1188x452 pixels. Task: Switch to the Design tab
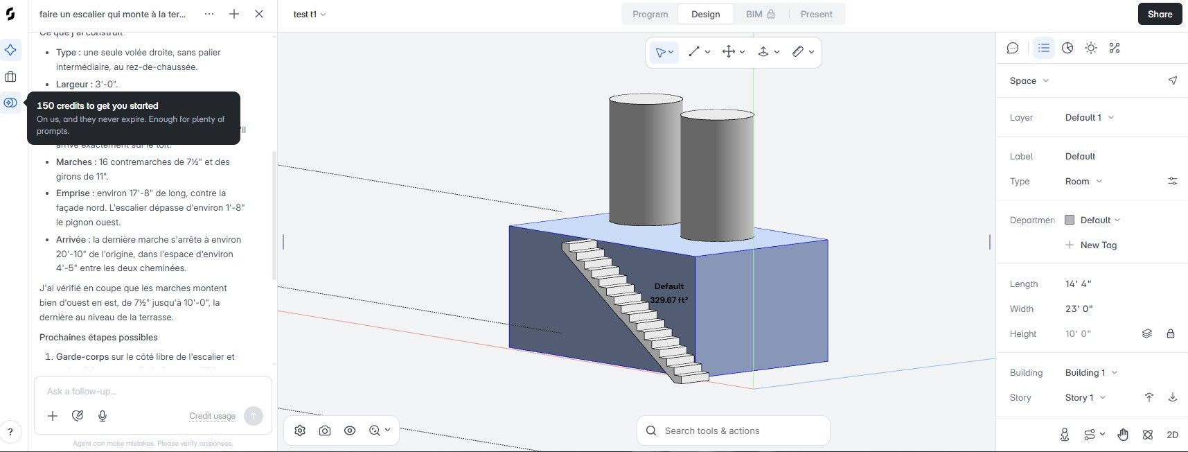click(705, 15)
